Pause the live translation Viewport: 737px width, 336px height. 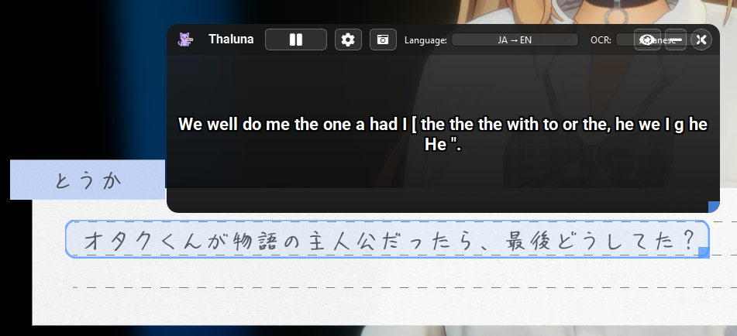tap(295, 39)
